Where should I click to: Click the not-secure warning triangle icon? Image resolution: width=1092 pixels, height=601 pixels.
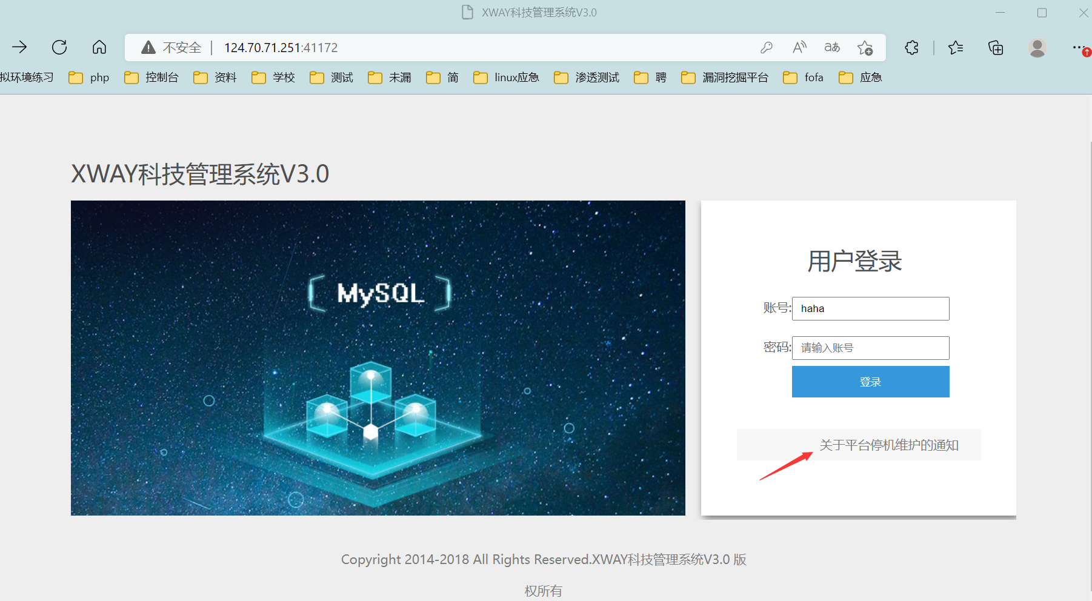click(x=148, y=47)
